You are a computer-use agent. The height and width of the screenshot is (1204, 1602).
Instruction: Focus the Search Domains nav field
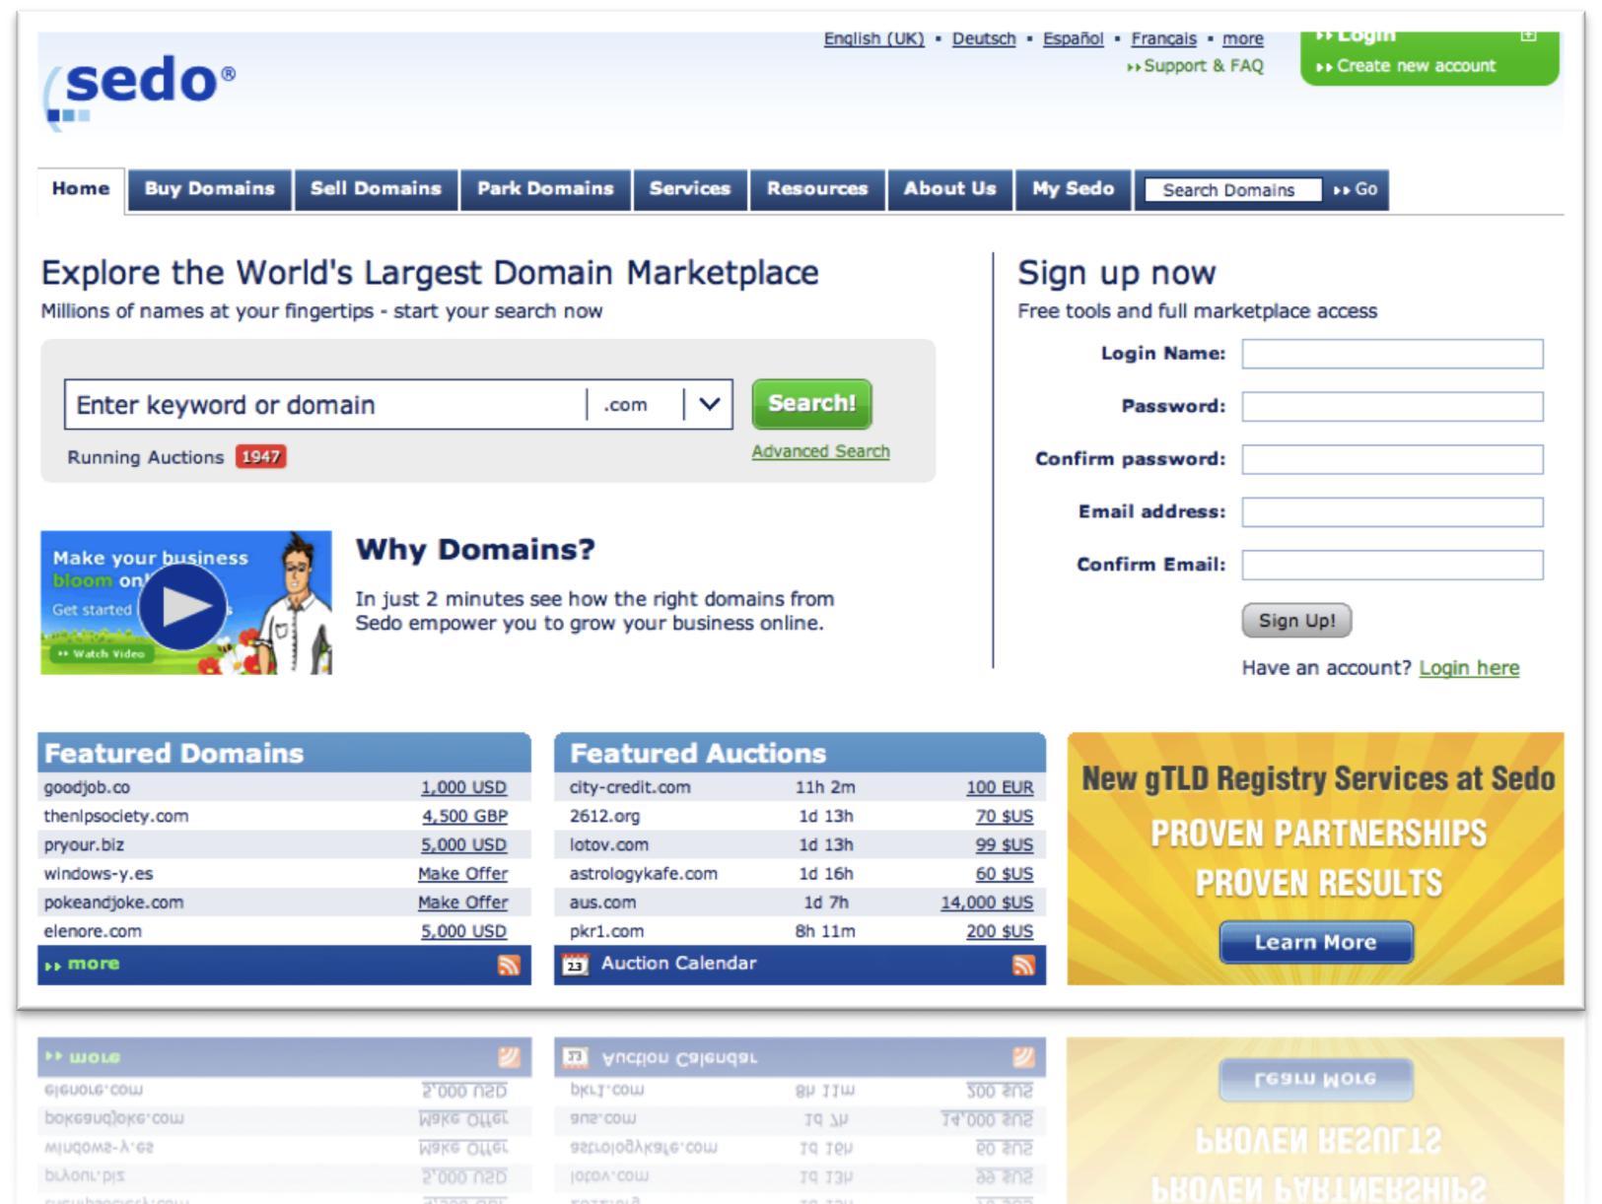click(x=1232, y=190)
